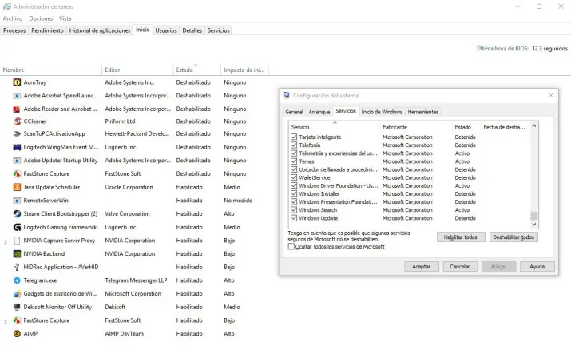The height and width of the screenshot is (350, 571).
Task: Select the CCleaner icon
Action: [x=17, y=121]
